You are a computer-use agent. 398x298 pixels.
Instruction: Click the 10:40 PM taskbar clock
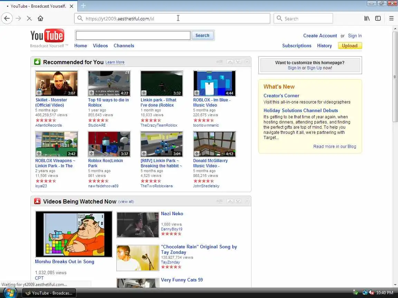[385, 293]
